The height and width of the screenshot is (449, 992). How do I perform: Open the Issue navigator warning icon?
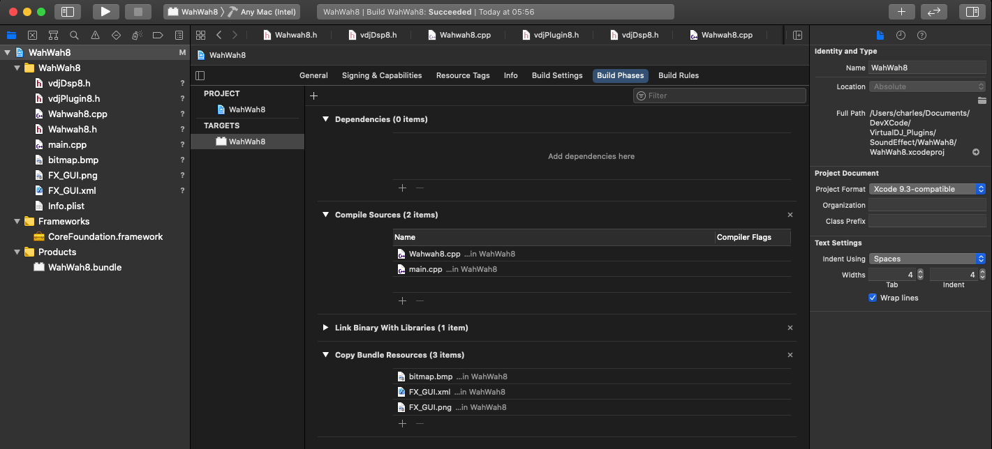tap(95, 35)
